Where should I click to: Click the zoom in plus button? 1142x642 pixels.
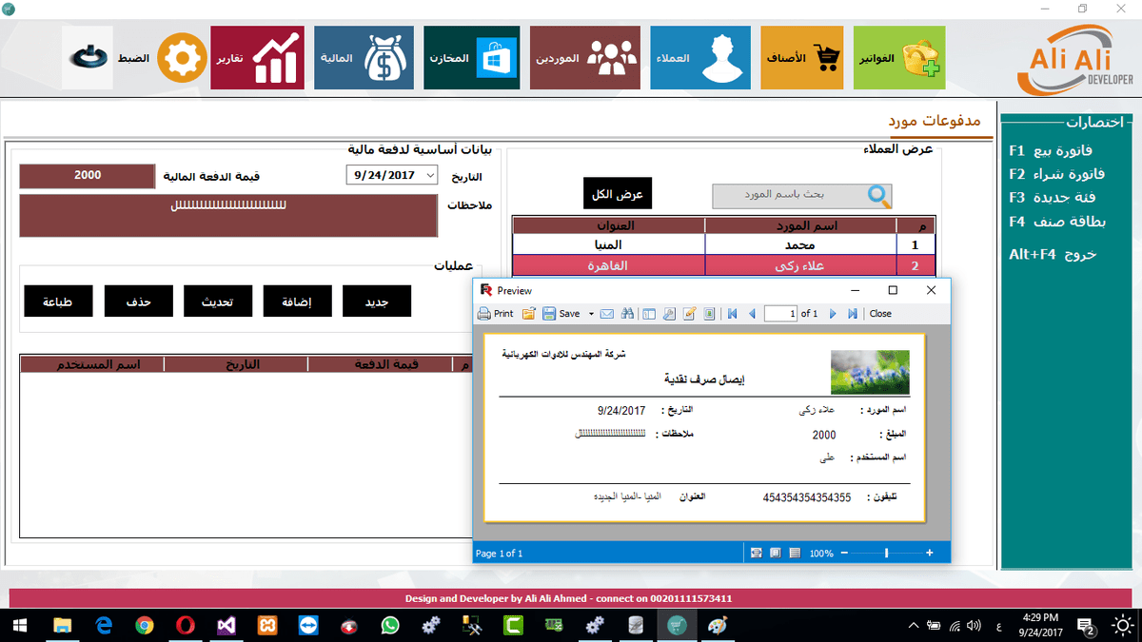[930, 553]
